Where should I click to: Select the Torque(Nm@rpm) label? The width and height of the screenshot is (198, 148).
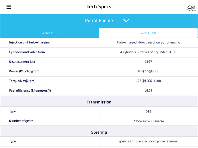[x=22, y=81]
